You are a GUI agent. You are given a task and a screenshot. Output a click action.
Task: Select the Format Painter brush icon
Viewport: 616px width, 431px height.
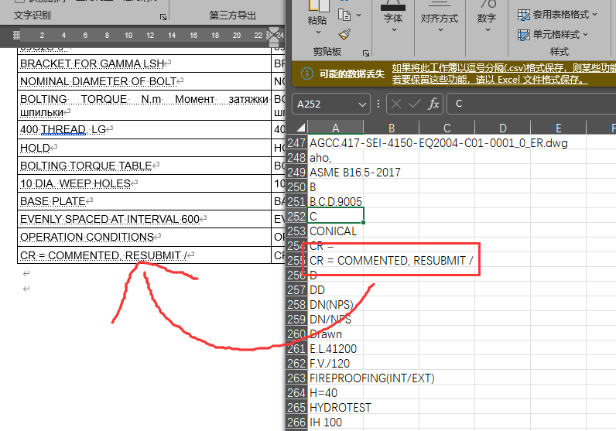(x=344, y=35)
